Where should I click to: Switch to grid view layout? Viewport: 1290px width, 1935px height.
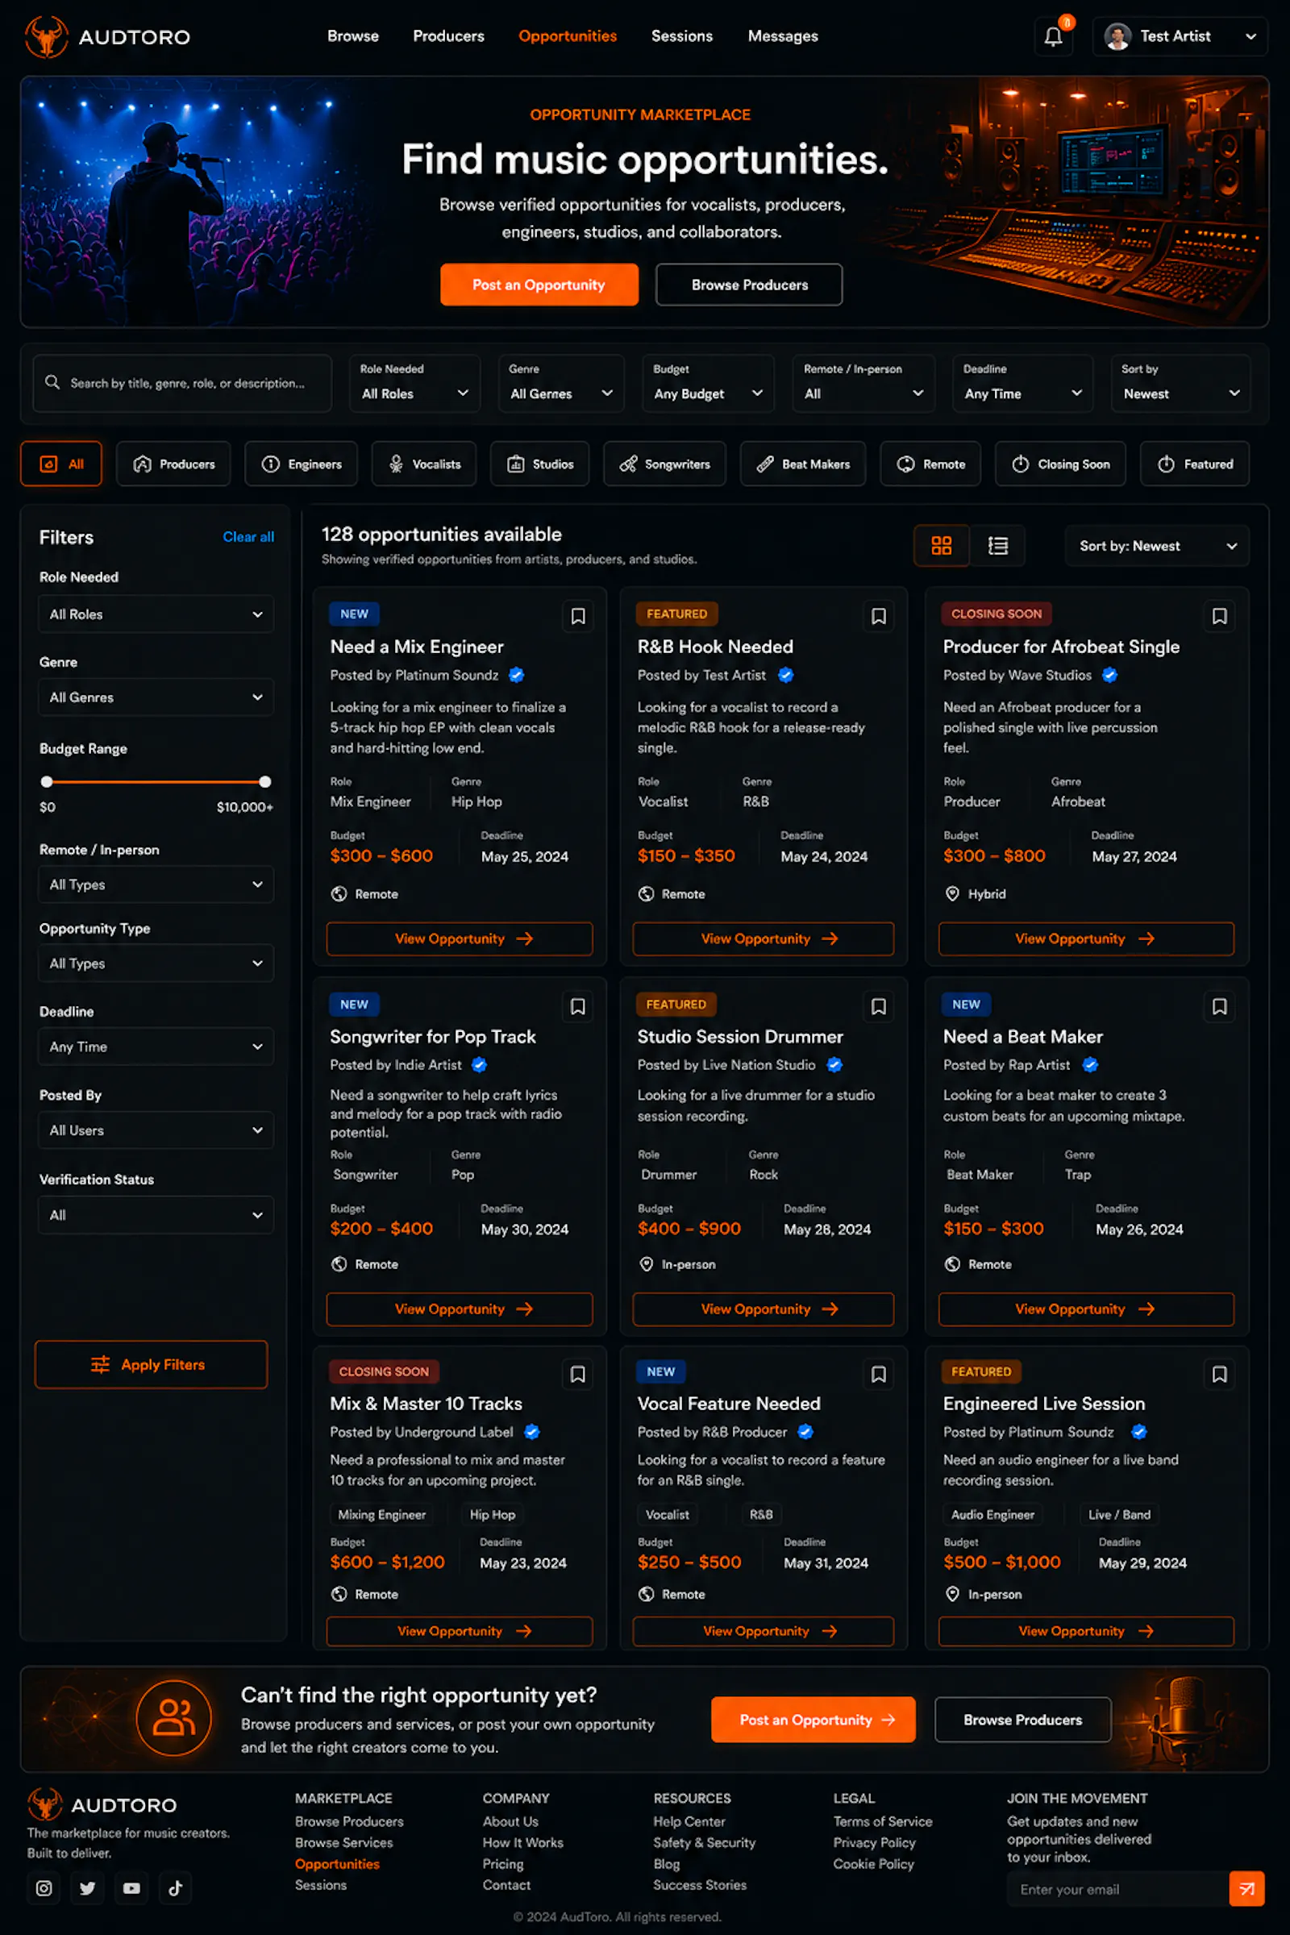point(941,546)
